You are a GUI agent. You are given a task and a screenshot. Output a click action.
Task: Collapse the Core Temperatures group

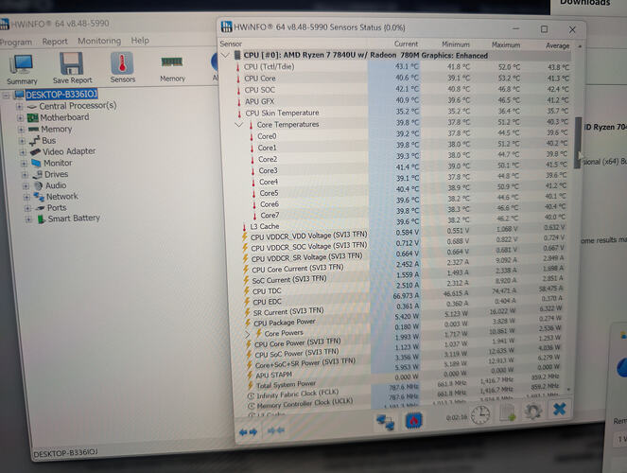coord(238,125)
